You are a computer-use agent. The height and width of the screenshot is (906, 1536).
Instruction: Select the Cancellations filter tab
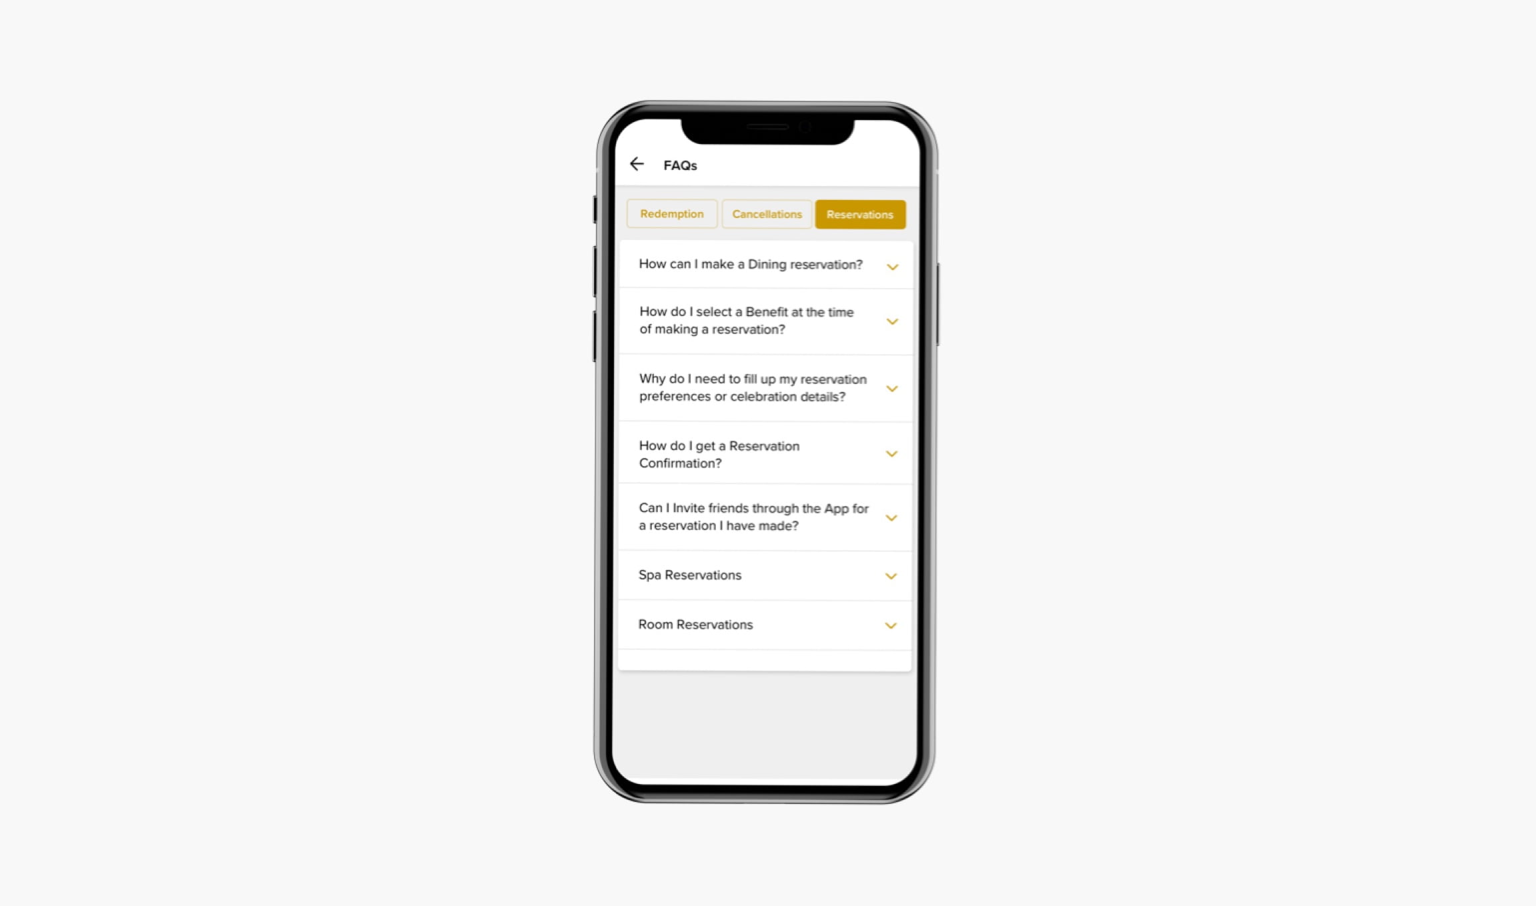[x=766, y=213]
